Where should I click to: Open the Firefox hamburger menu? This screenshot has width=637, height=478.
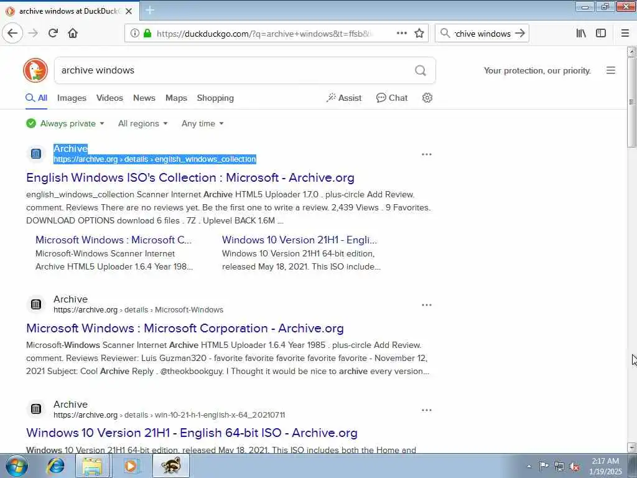625,33
